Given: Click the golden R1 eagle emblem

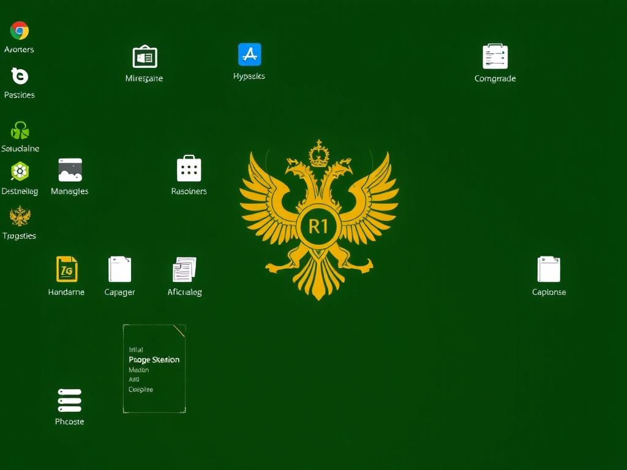Looking at the screenshot, I should tap(318, 226).
